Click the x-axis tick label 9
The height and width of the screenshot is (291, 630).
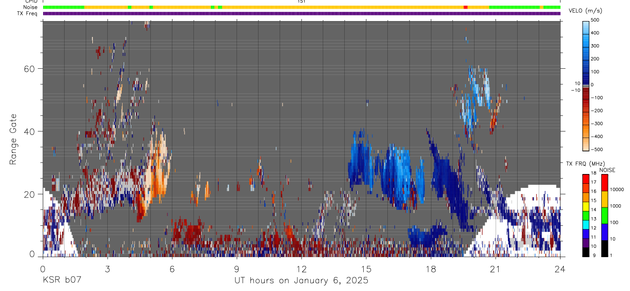237,269
